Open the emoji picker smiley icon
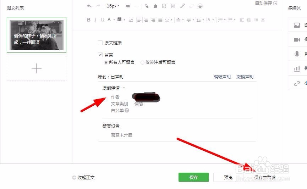Viewport: 307px width, 189px height. tap(200, 6)
